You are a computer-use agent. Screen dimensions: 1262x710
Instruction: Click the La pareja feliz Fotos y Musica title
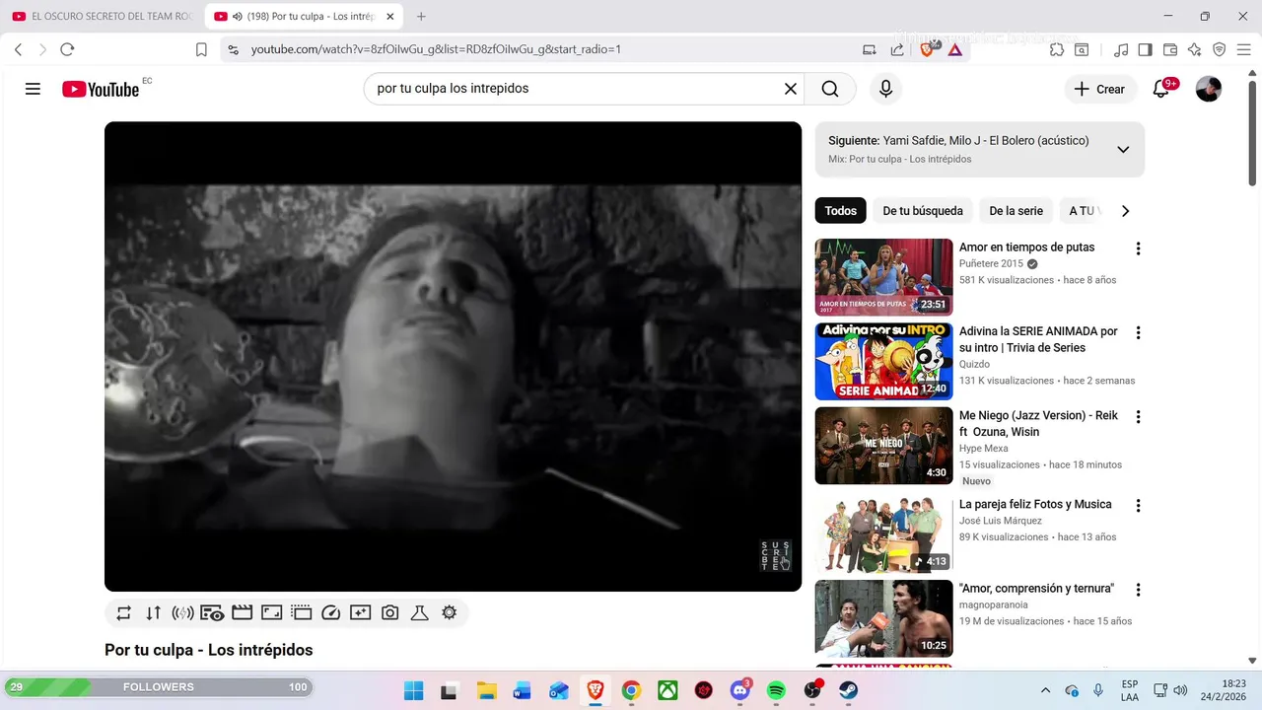click(1035, 504)
